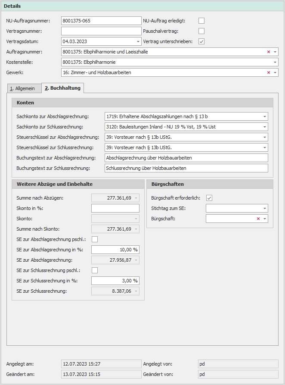Click the Skonto in % input field
This screenshot has height=385, width=285.
[115, 208]
